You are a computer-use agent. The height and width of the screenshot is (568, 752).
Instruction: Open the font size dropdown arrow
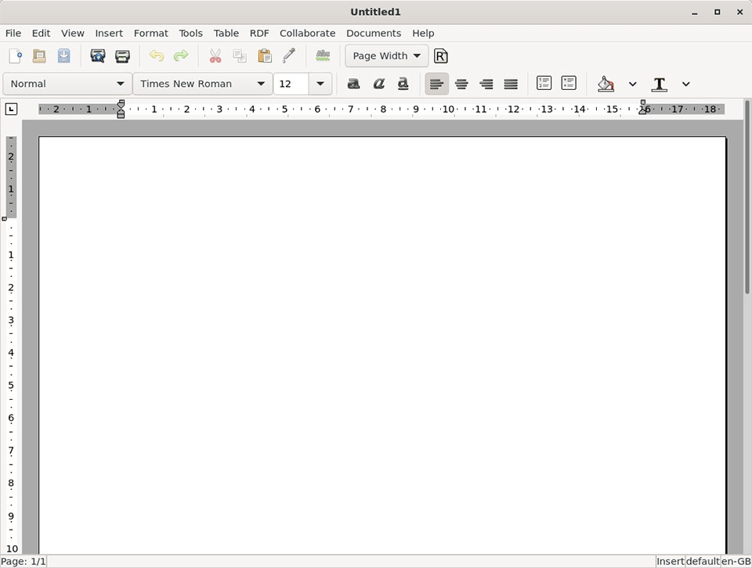point(320,84)
